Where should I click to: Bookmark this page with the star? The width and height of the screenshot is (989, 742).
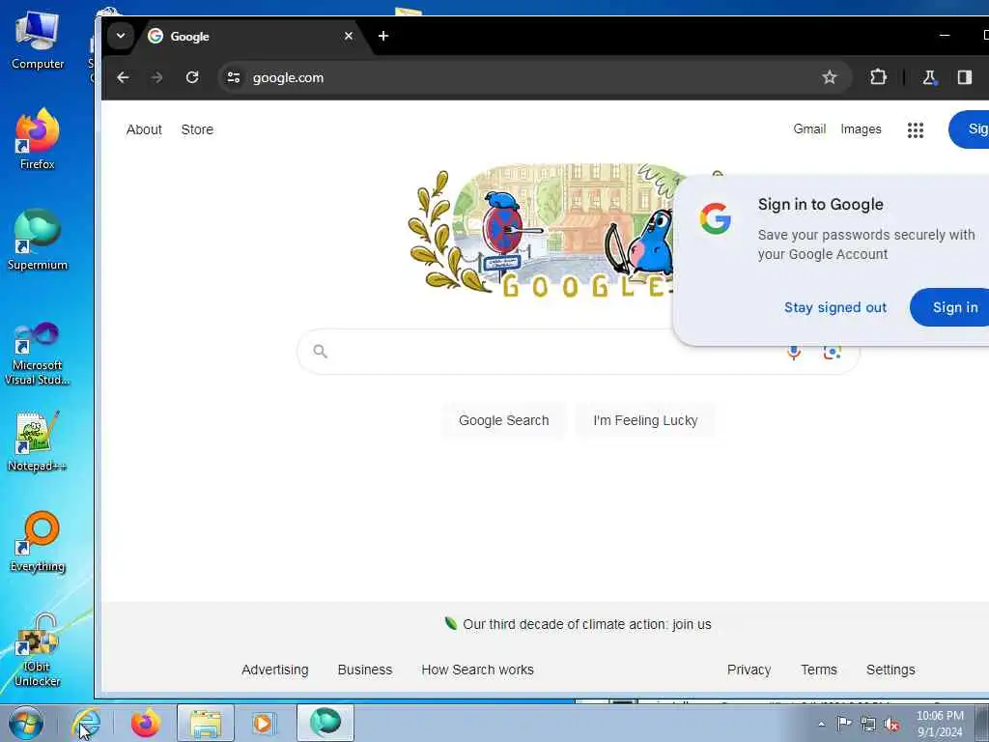[x=829, y=77]
